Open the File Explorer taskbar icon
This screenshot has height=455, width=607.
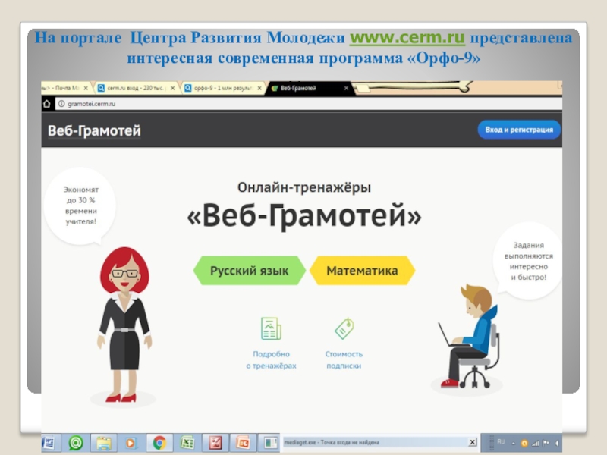click(x=103, y=443)
